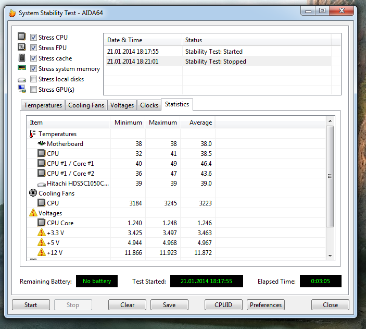366x329 pixels.
Task: Click the Status column header
Action: point(256,40)
